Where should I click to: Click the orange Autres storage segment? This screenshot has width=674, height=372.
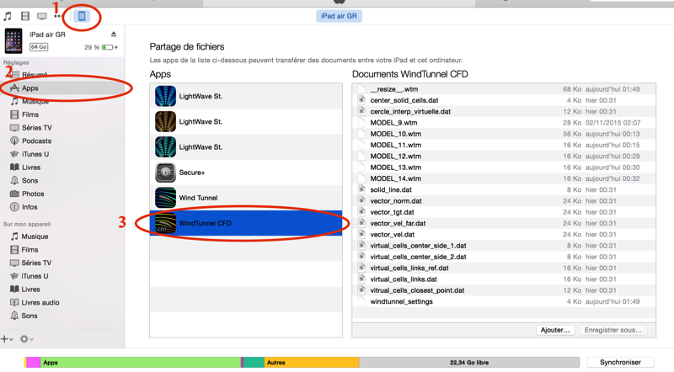tap(312, 362)
